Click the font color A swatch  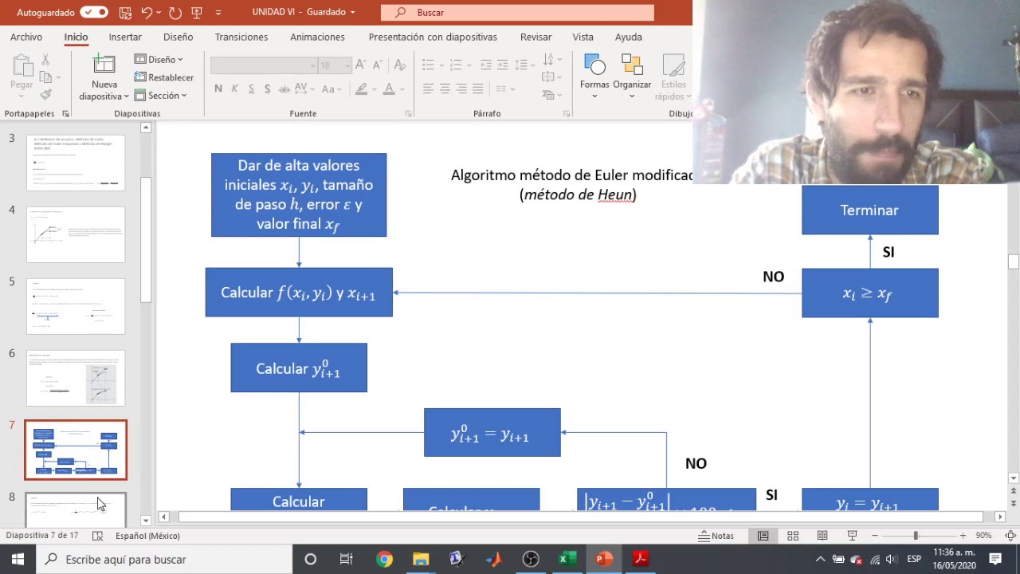point(389,88)
